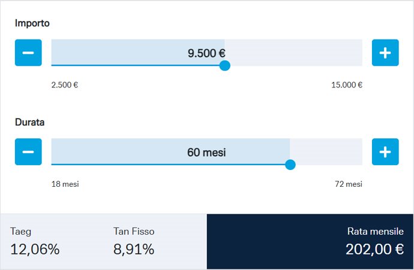Select the 72 mesi maximum label
Viewport: 414px width, 270px height.
click(x=349, y=184)
